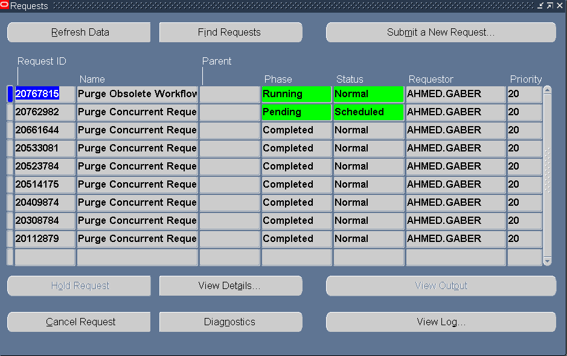Open the Diagnostics dialog

pyautogui.click(x=230, y=322)
